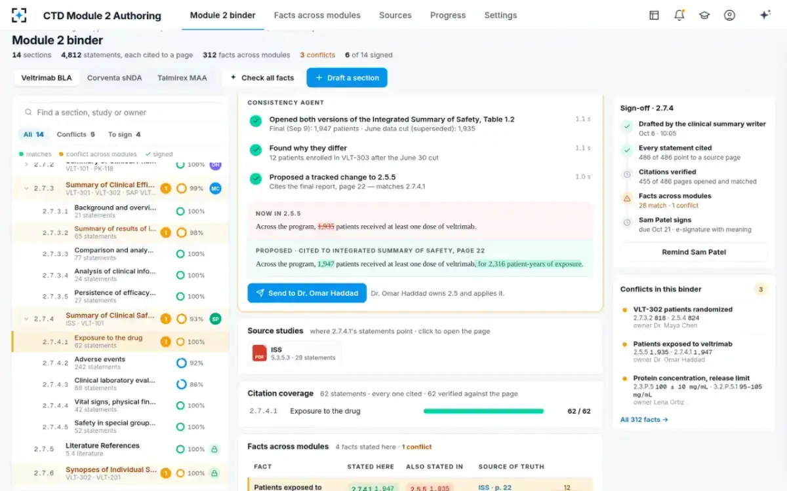Collapse the 2.7.4 Summary of Clinical Safety section
The image size is (787, 491).
click(x=27, y=319)
